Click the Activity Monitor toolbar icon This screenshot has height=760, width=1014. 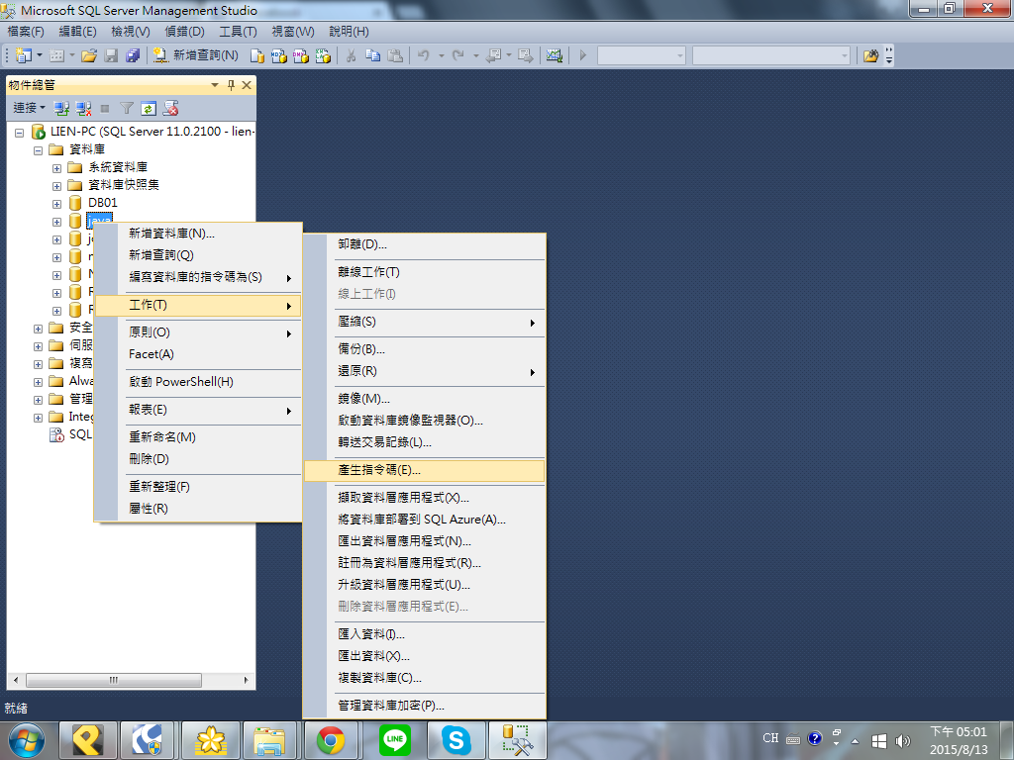[x=555, y=55]
